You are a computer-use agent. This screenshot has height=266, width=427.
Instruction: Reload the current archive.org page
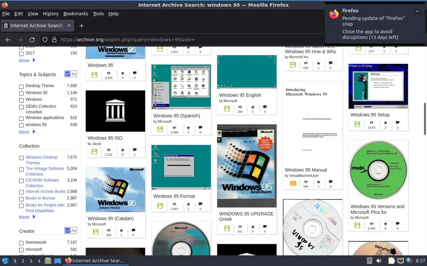(x=32, y=40)
